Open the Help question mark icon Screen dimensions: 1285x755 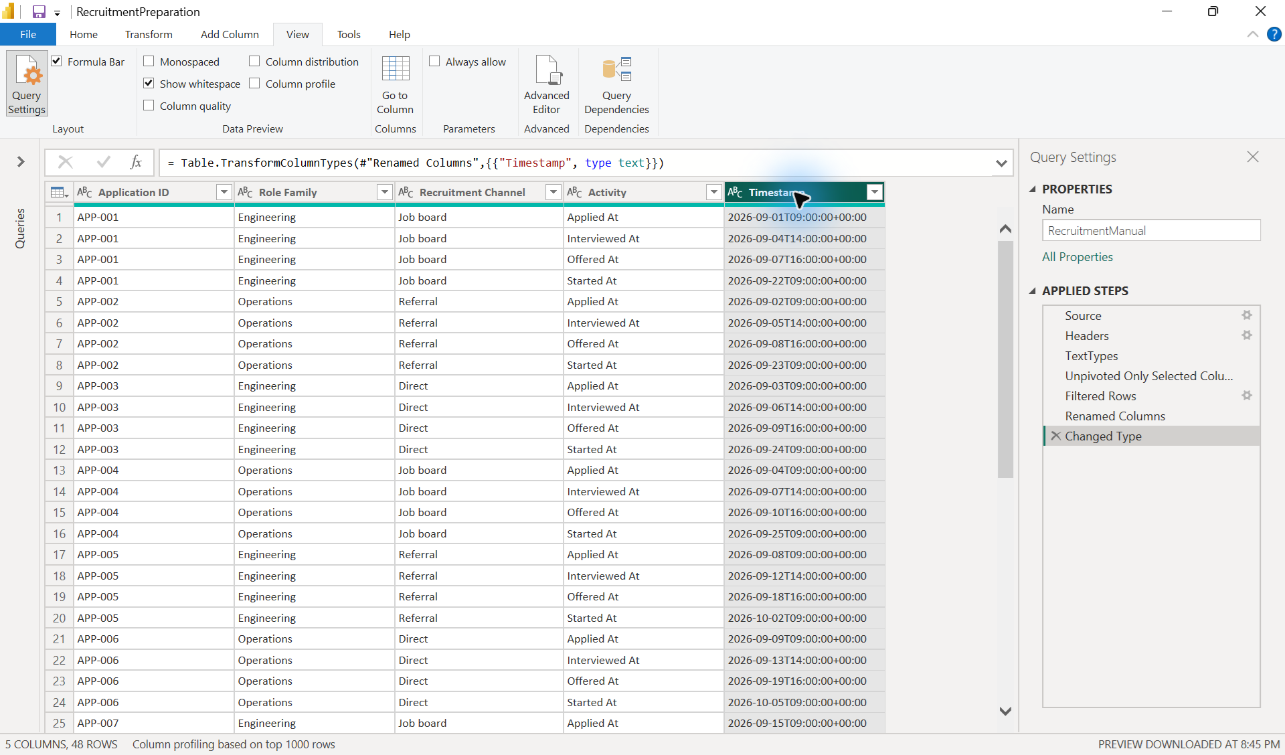[1274, 34]
